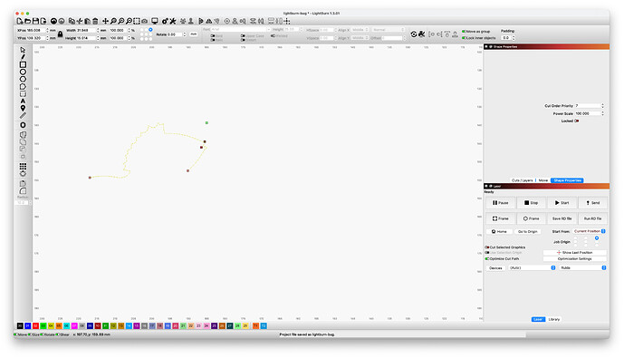Open the Start From dropdown
The height and width of the screenshot is (358, 624).
click(x=590, y=231)
